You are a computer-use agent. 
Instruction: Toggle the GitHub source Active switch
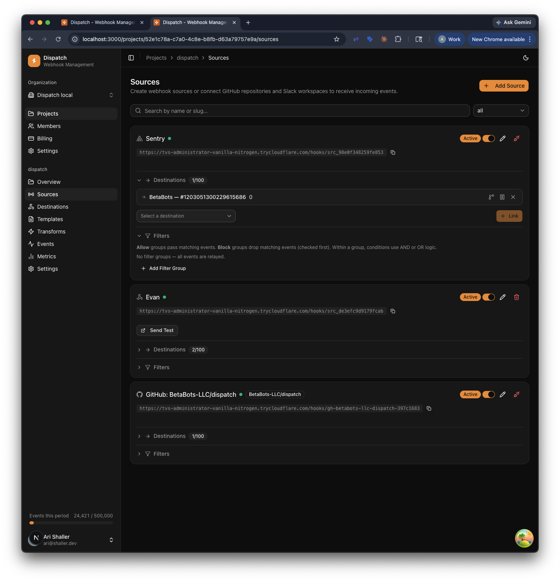tap(489, 394)
